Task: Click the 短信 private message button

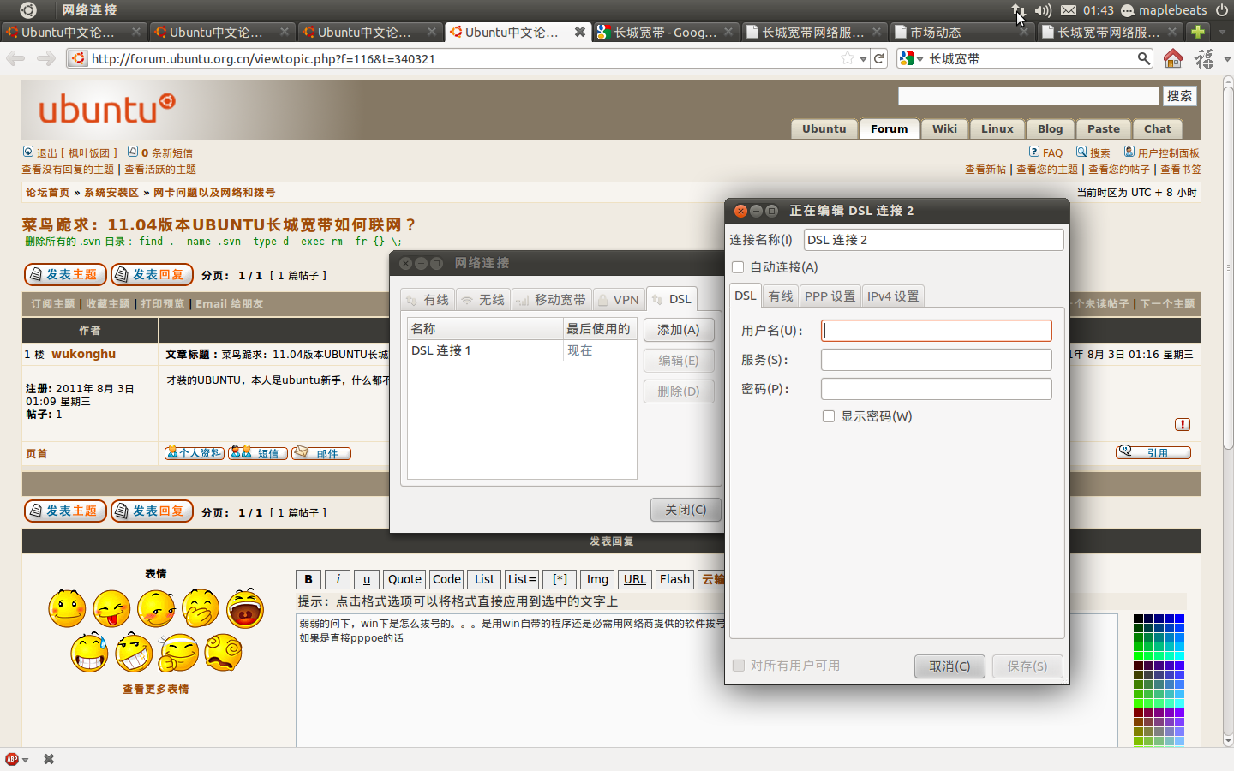Action: click(258, 453)
